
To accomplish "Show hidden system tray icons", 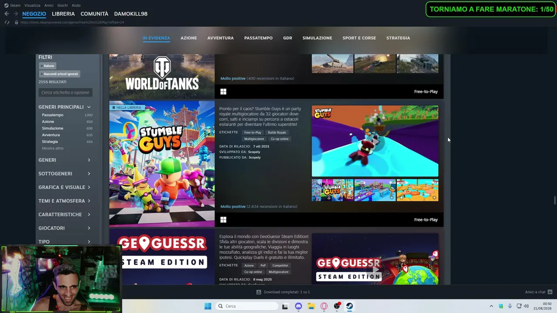I will 491,306.
